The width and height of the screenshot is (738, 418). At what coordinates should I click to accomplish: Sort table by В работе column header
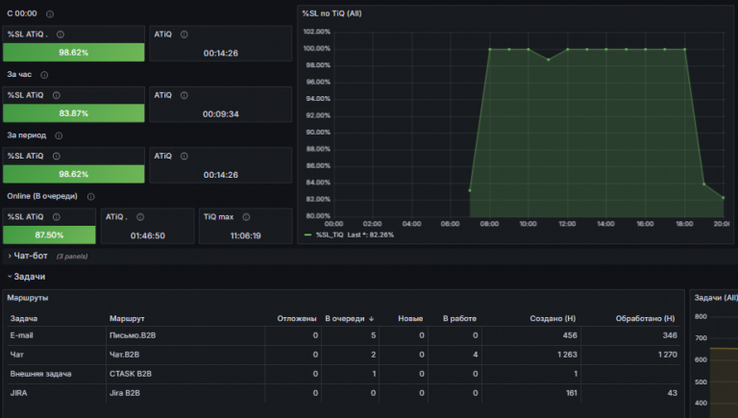pyautogui.click(x=459, y=319)
